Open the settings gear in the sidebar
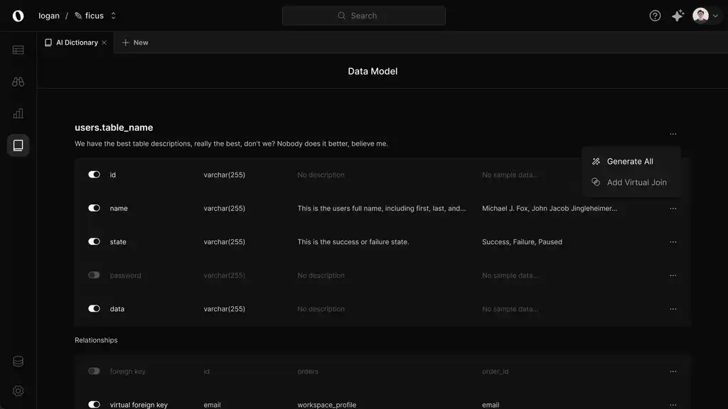Image resolution: width=728 pixels, height=409 pixels. click(18, 391)
